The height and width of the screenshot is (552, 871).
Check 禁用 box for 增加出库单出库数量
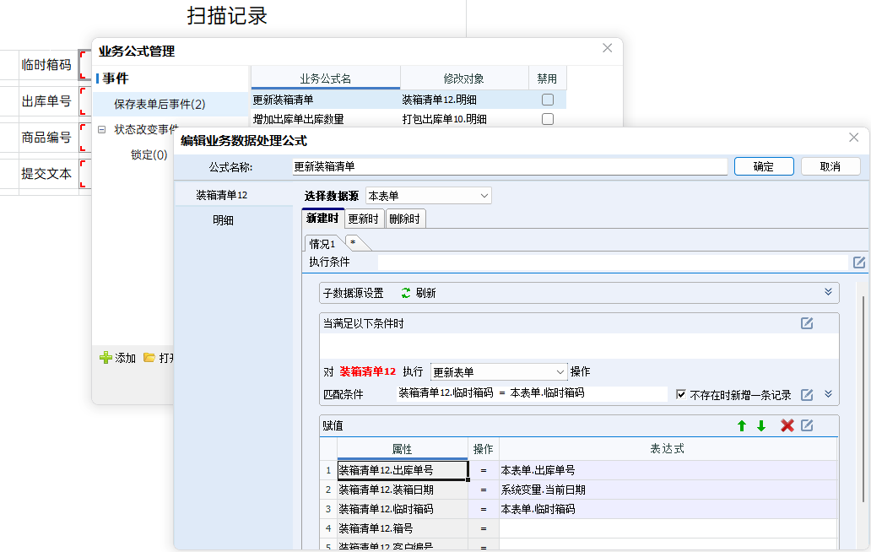(548, 119)
